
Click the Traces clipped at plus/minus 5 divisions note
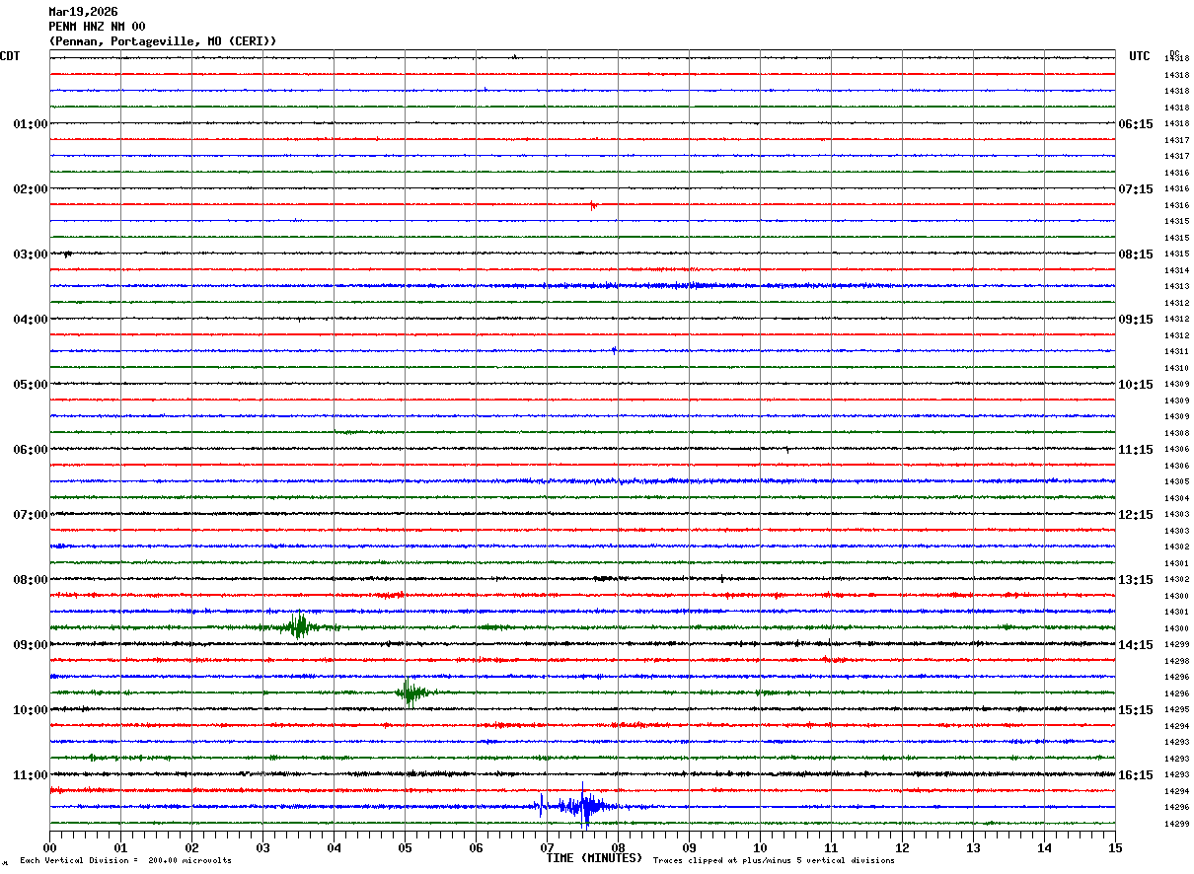coord(774,861)
